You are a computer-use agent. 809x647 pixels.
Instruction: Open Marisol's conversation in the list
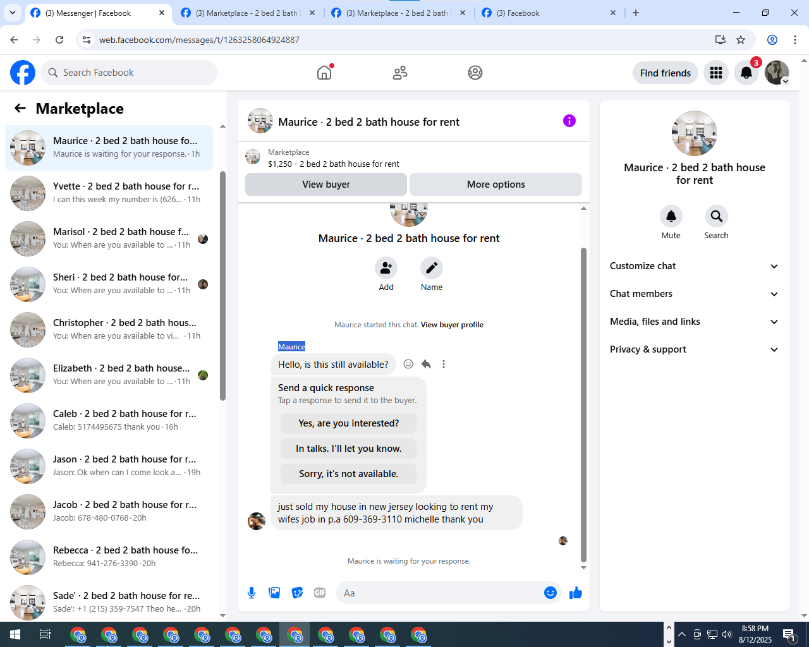coord(109,239)
